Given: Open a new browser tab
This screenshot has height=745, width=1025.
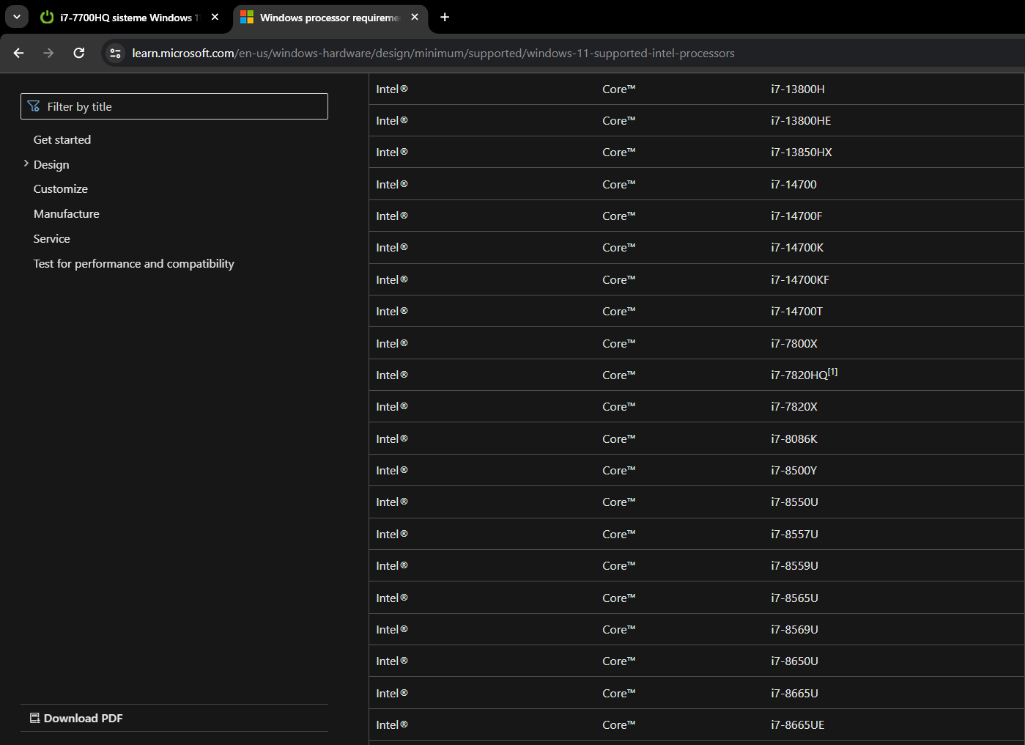Looking at the screenshot, I should (445, 17).
